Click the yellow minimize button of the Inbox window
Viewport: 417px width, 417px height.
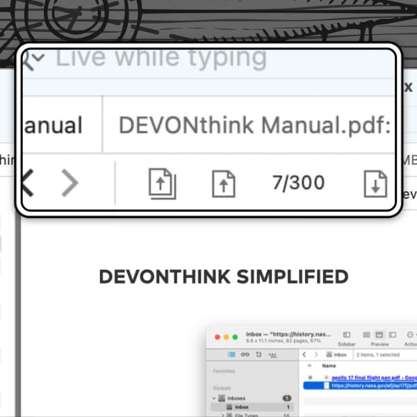[227, 337]
